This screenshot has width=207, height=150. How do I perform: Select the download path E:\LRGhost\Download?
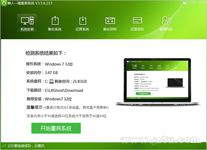(x=64, y=90)
